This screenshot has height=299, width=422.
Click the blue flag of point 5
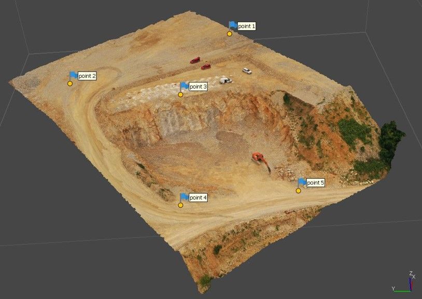click(302, 182)
